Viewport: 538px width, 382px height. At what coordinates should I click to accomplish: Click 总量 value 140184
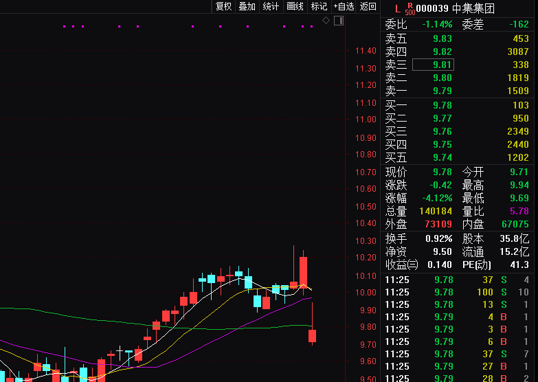[436, 211]
